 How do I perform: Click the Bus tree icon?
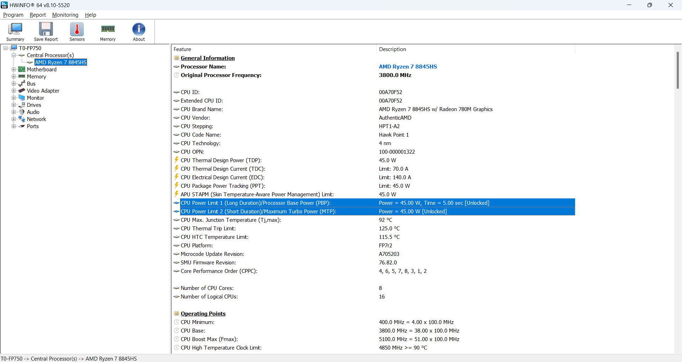pyautogui.click(x=22, y=83)
